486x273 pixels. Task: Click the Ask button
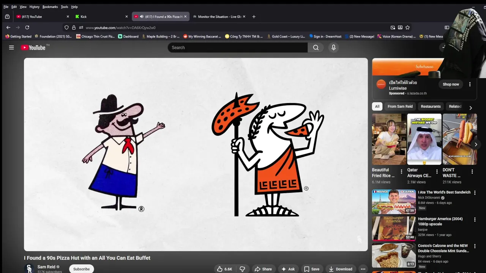[x=288, y=269]
